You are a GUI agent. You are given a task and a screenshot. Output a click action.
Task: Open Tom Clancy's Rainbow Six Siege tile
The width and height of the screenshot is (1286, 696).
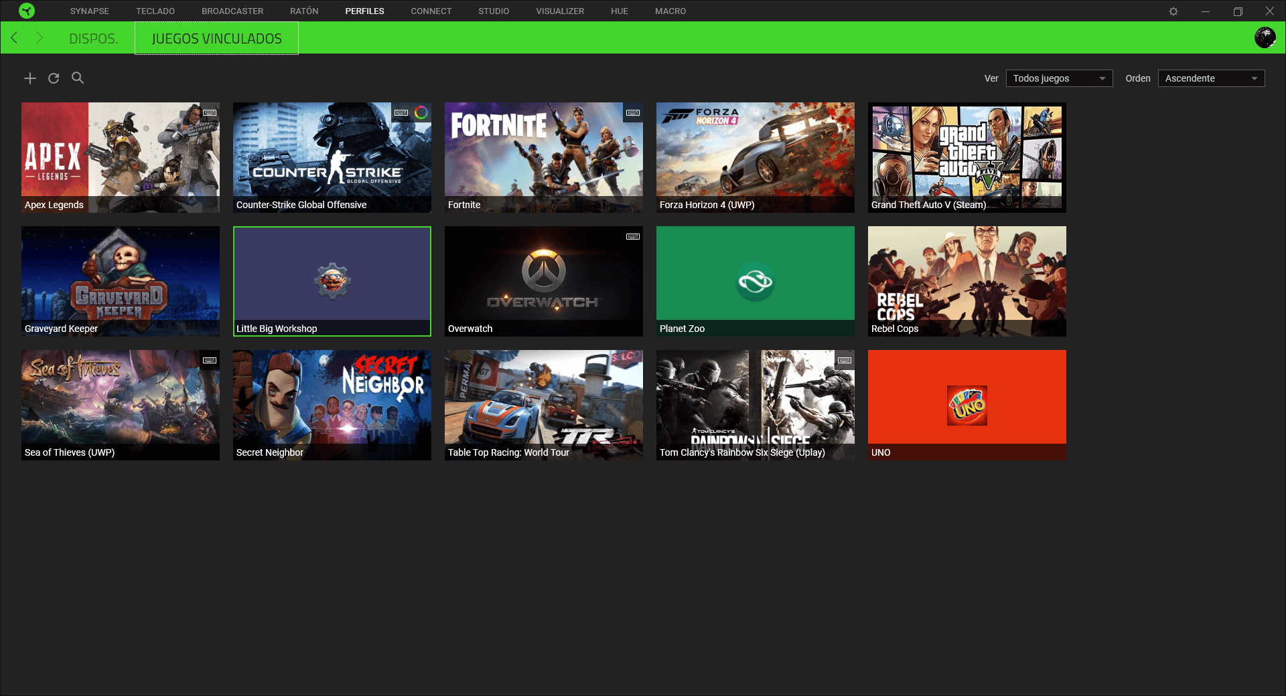click(756, 405)
